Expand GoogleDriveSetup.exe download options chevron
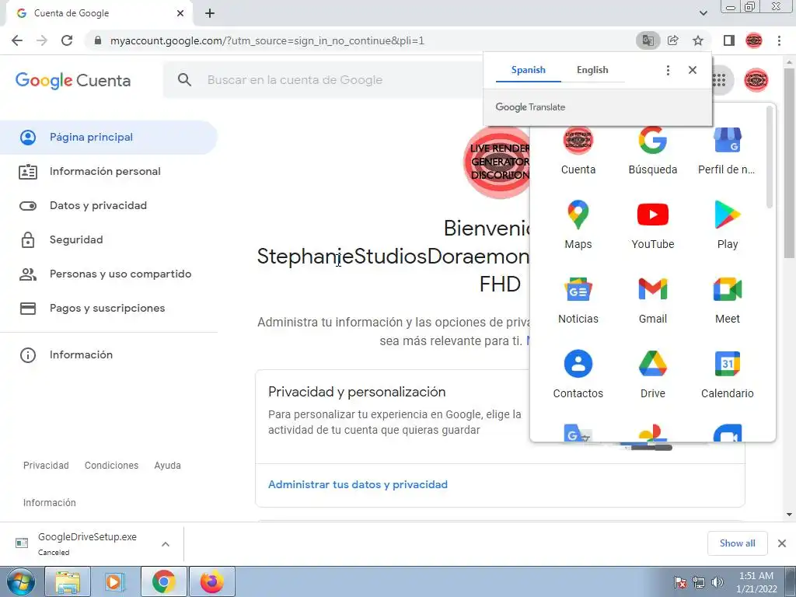 point(166,544)
